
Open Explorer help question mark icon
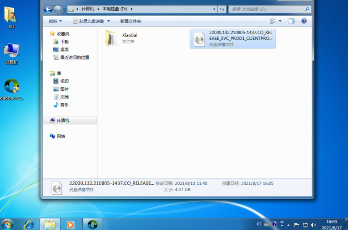pyautogui.click(x=304, y=21)
